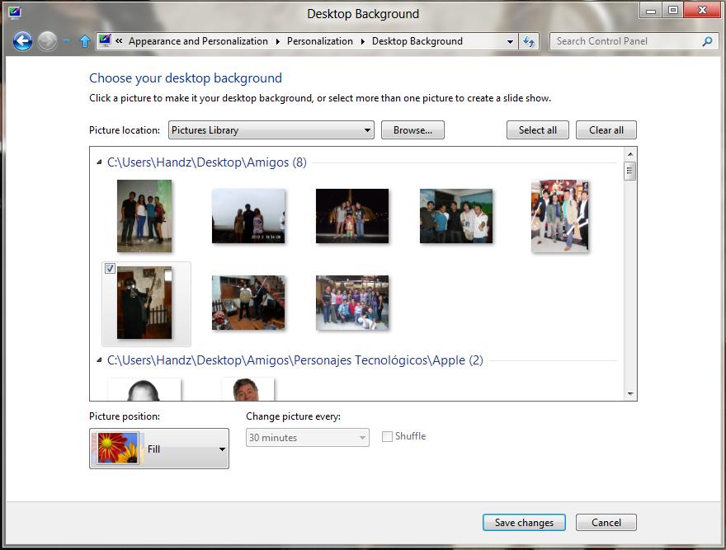The width and height of the screenshot is (726, 550).
Task: Click the Desktop Background window title icon
Action: [14, 12]
